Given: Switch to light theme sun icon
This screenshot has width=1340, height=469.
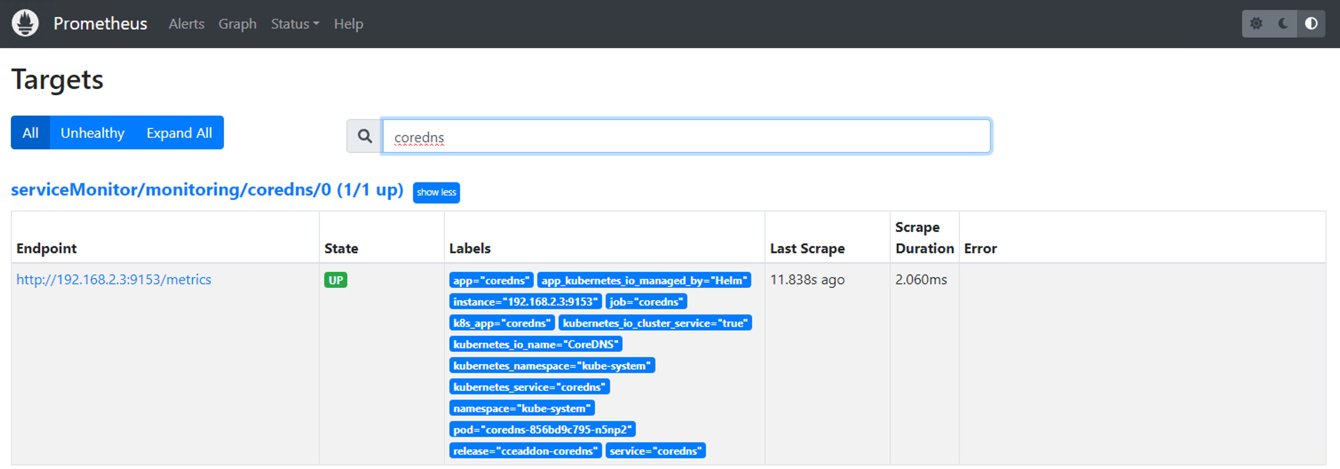Looking at the screenshot, I should pos(1256,24).
